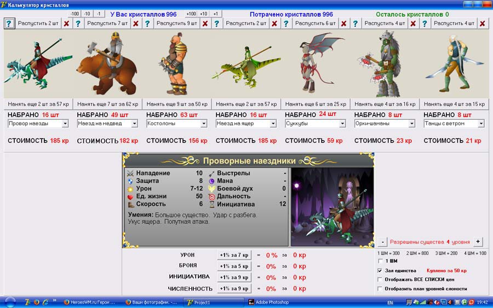Click the Распустить 9 шт button

177,24
